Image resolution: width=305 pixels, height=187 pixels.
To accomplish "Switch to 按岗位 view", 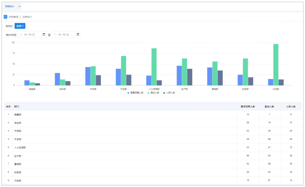I will tap(9, 26).
